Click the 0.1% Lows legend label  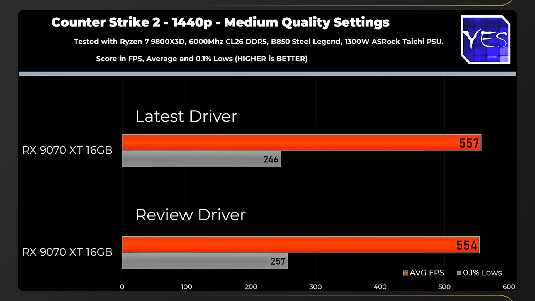(x=482, y=273)
